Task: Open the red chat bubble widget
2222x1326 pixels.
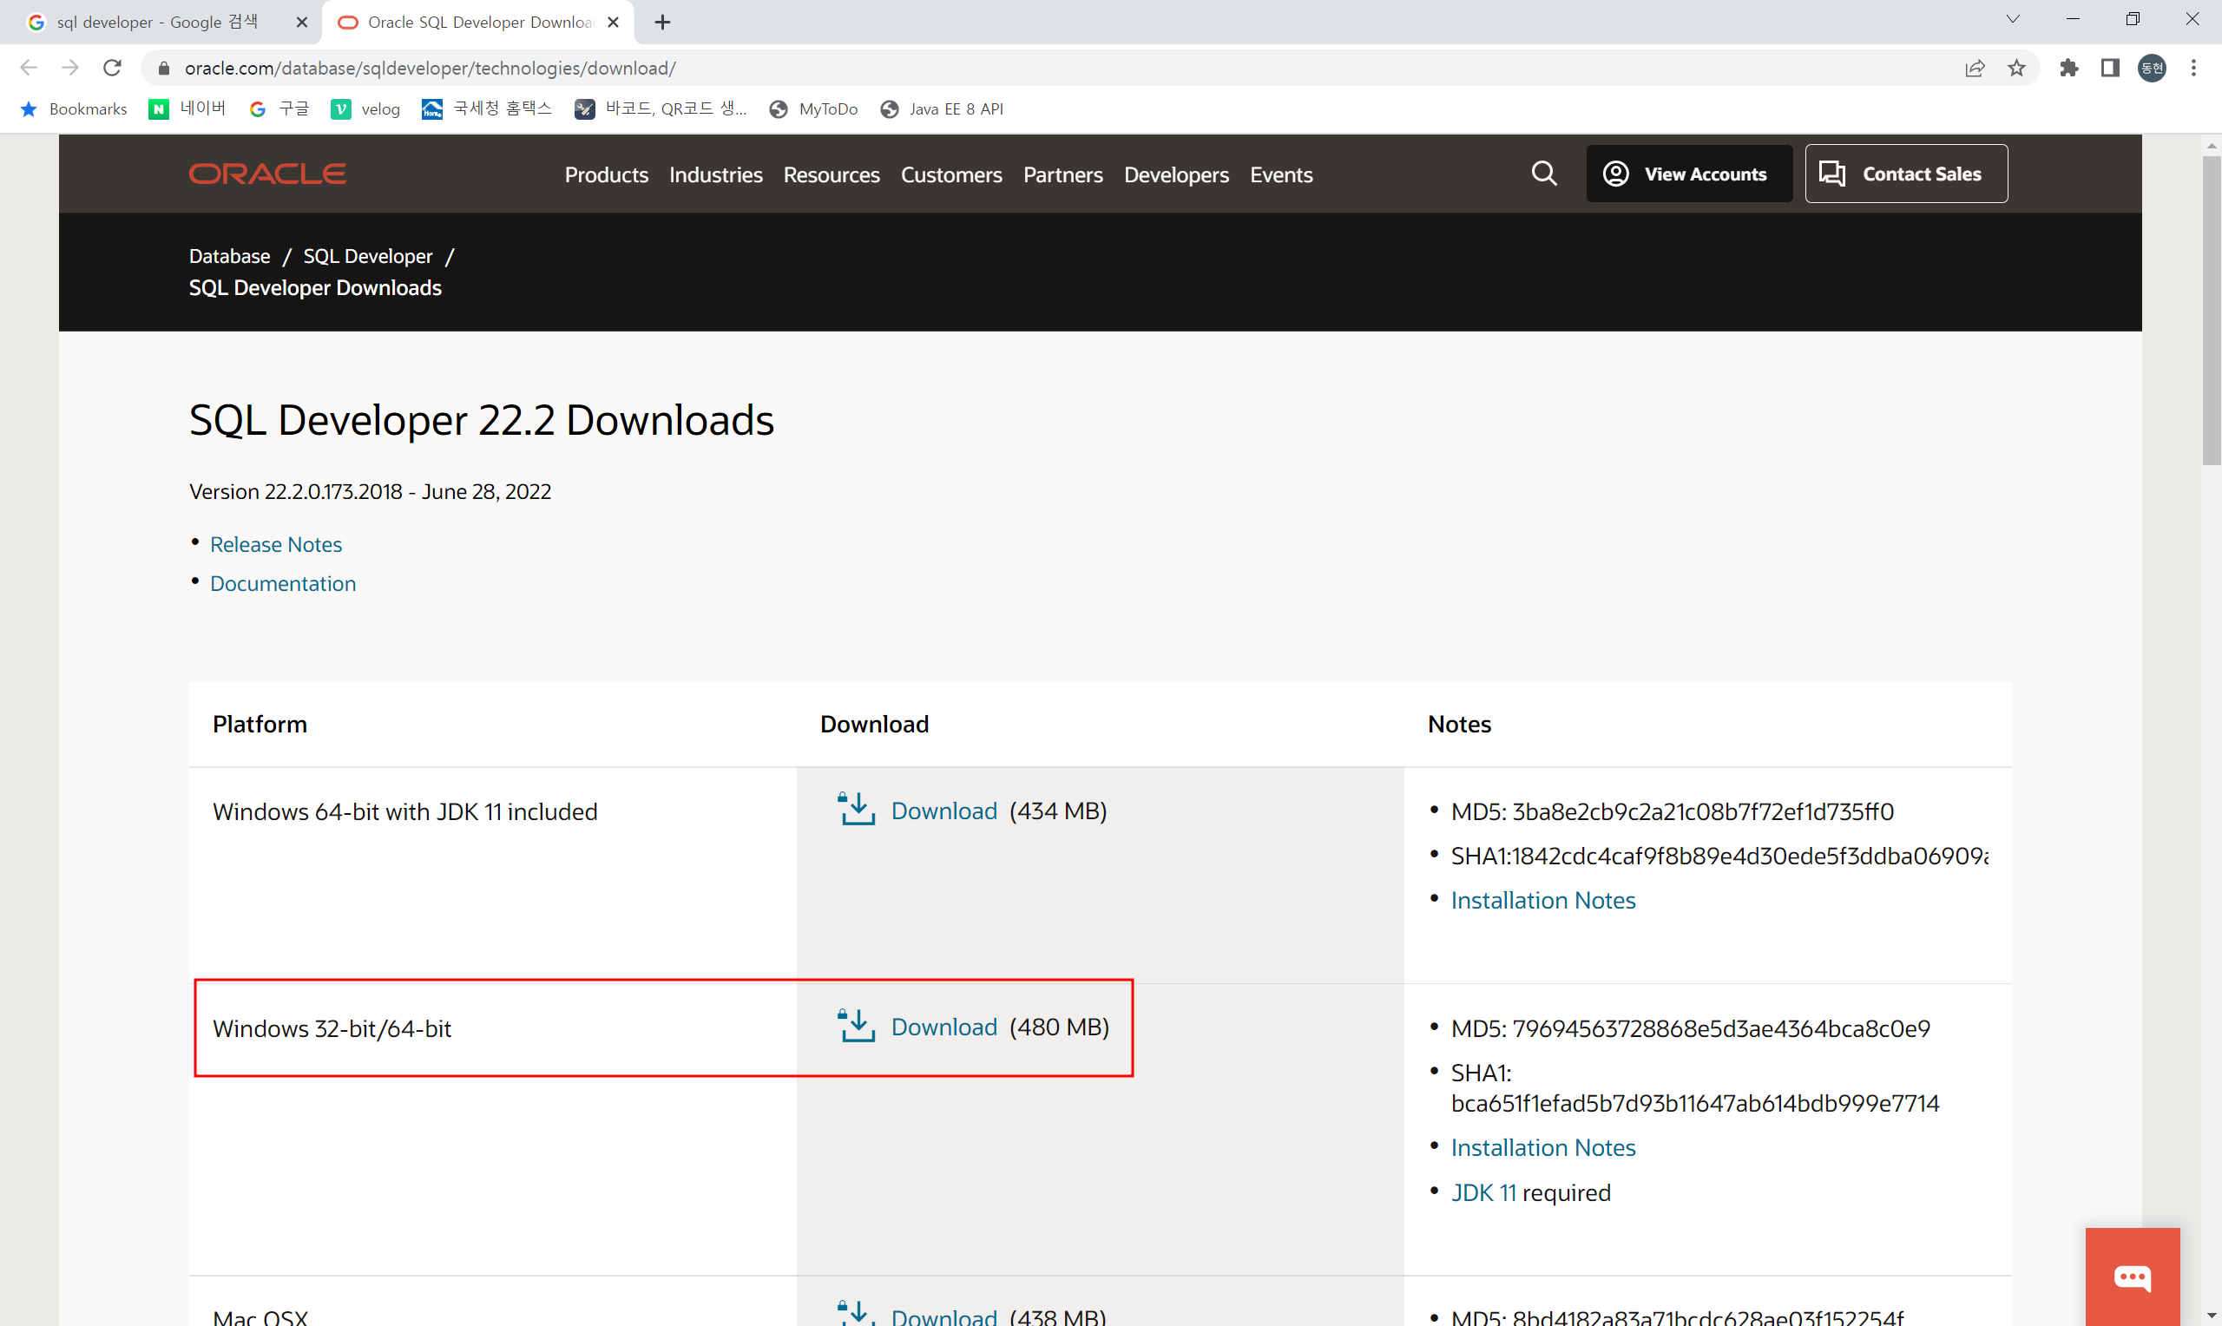Action: (2132, 1276)
